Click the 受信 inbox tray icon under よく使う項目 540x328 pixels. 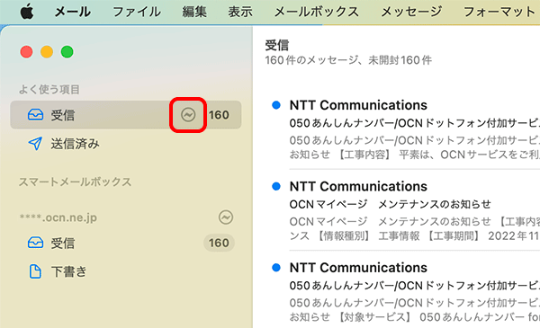pos(35,114)
